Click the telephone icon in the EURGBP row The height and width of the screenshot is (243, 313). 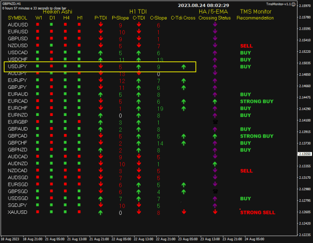[x=215, y=122]
